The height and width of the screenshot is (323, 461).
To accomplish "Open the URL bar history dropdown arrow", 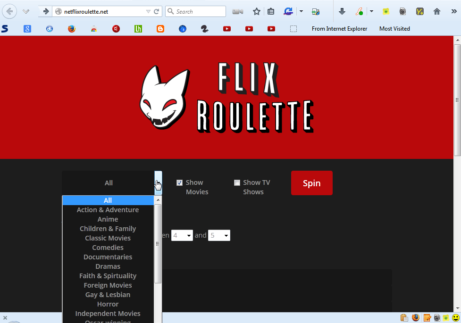I will tap(148, 11).
